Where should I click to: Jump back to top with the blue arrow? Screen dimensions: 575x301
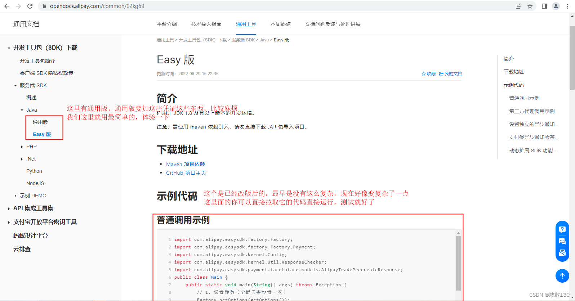point(562,276)
